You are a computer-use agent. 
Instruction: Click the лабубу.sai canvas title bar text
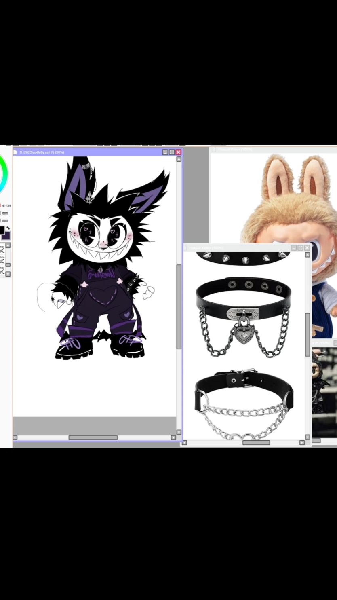click(x=42, y=152)
